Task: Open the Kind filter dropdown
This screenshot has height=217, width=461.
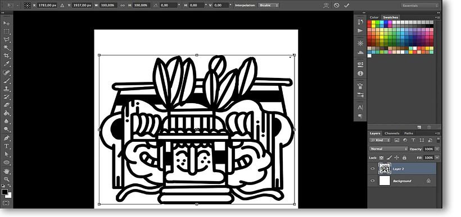Action: pos(380,140)
